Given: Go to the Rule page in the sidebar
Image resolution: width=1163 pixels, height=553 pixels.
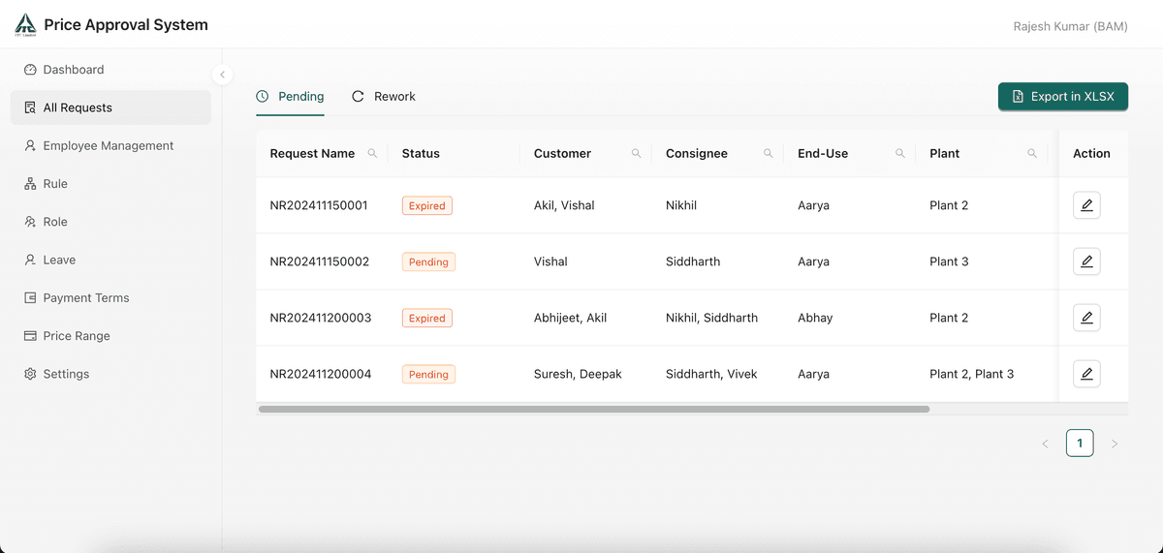Looking at the screenshot, I should pyautogui.click(x=110, y=184).
